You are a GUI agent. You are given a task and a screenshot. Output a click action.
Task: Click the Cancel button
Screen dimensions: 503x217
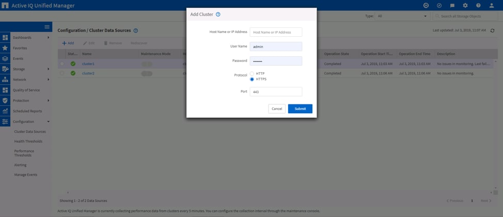pyautogui.click(x=277, y=109)
